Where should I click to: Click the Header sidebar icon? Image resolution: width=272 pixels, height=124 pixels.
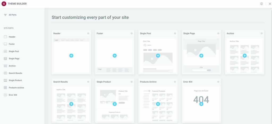click(x=5, y=37)
